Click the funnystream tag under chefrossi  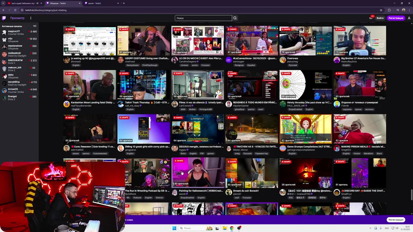[x=133, y=65]
